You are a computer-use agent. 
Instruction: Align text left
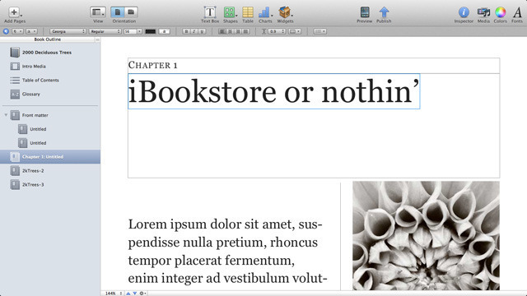click(222, 31)
